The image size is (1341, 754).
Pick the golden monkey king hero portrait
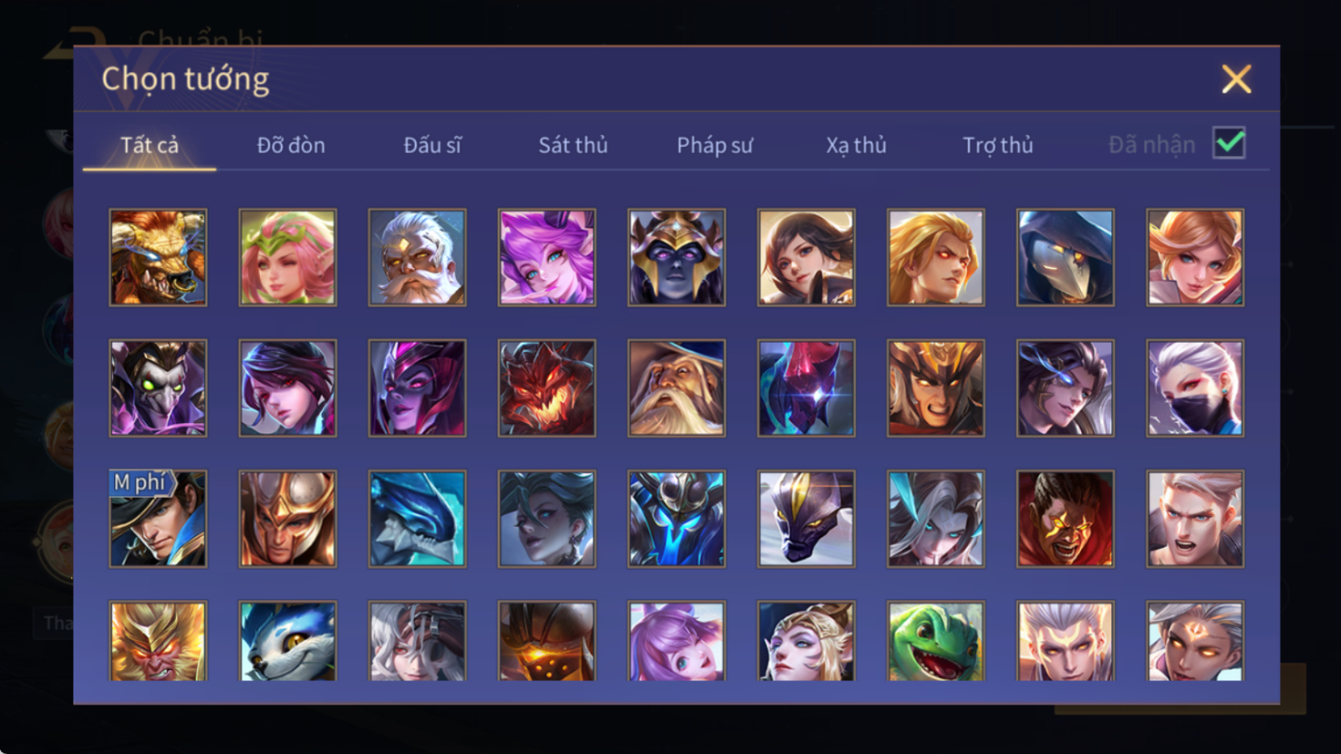(x=158, y=641)
